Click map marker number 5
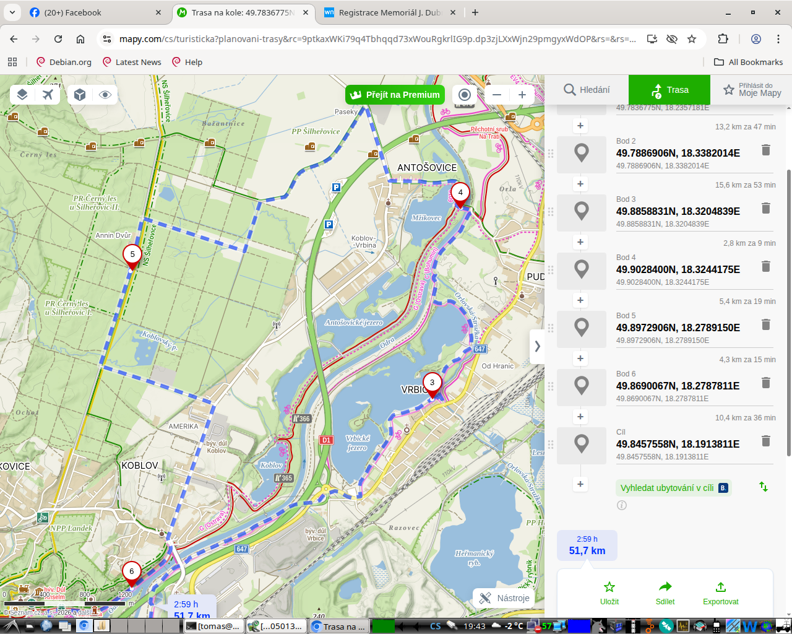 click(132, 255)
